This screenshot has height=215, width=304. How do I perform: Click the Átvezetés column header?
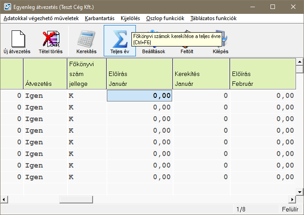coord(45,74)
